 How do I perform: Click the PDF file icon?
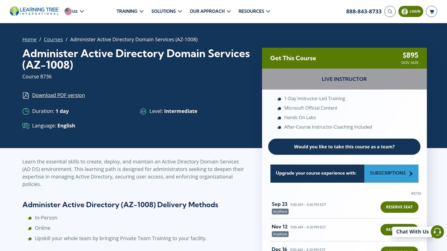pyautogui.click(x=26, y=95)
